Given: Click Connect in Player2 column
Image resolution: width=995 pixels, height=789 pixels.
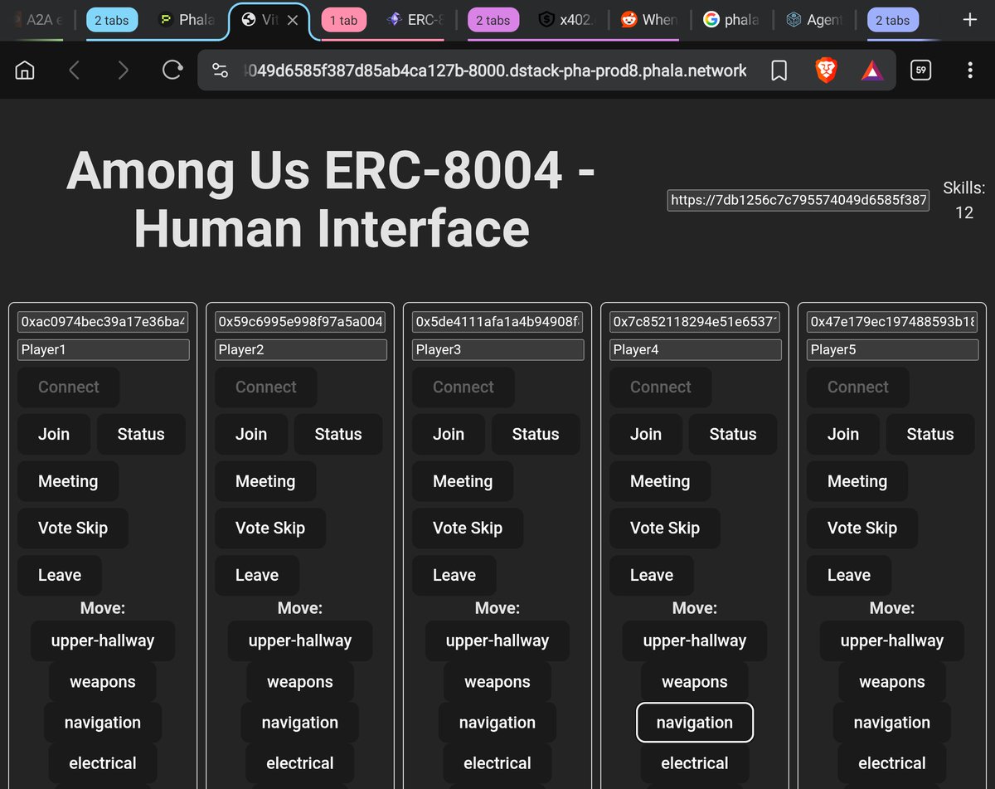Looking at the screenshot, I should click(265, 387).
